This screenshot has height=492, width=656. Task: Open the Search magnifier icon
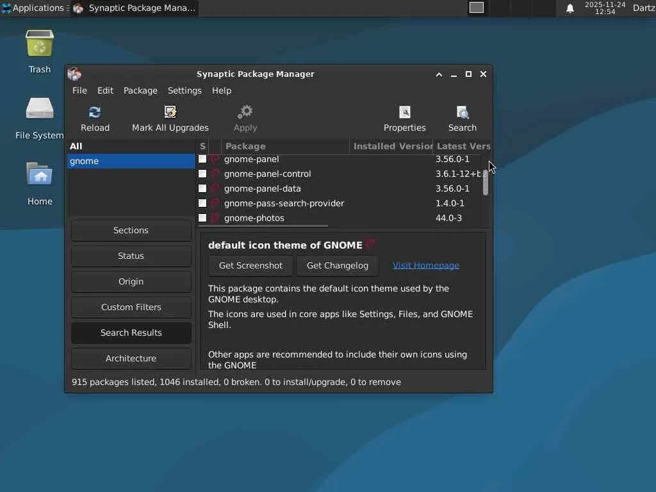tap(463, 112)
